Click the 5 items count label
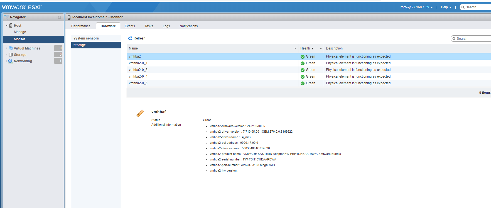The image size is (491, 208). [485, 93]
